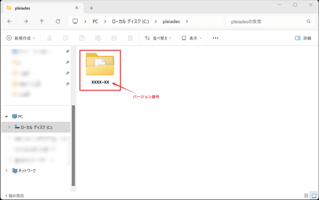The height and width of the screenshot is (200, 319).
Task: Toggle the 詳細 details pane
Action: [303, 38]
